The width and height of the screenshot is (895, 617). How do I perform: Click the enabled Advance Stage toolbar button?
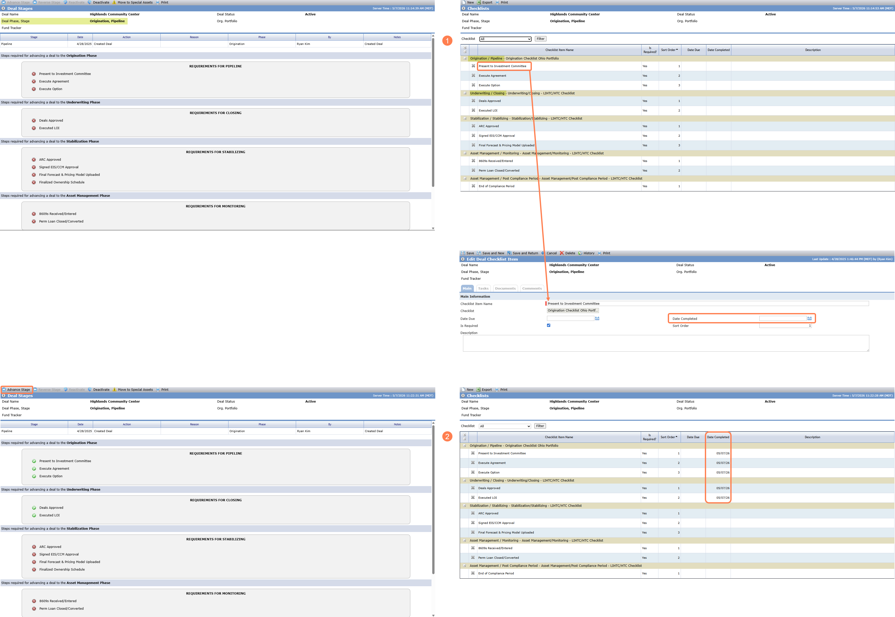click(x=16, y=390)
